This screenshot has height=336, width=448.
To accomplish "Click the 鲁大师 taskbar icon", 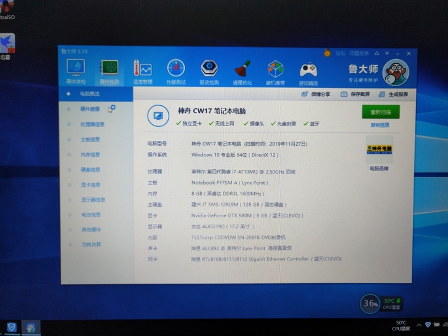I will tap(31, 327).
